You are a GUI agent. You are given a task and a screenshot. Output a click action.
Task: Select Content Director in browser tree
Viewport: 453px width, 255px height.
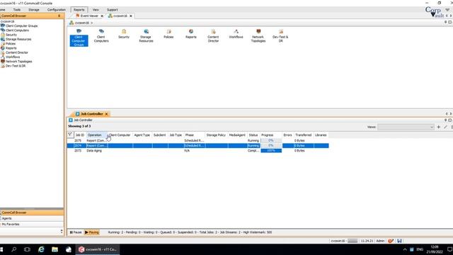click(x=17, y=52)
